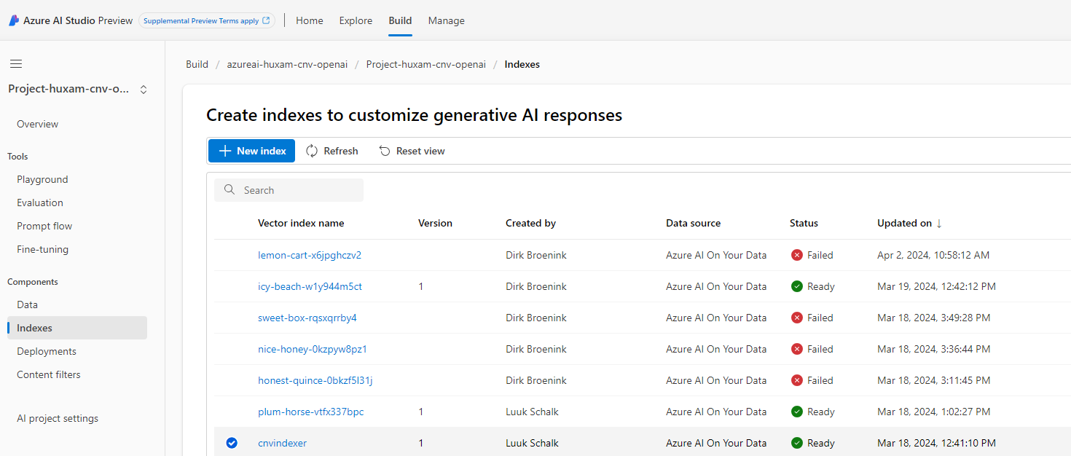Open Playground in the sidebar

[x=42, y=179]
